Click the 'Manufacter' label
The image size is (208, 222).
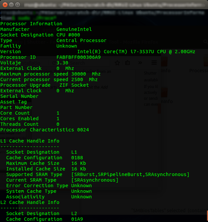coord(15,29)
